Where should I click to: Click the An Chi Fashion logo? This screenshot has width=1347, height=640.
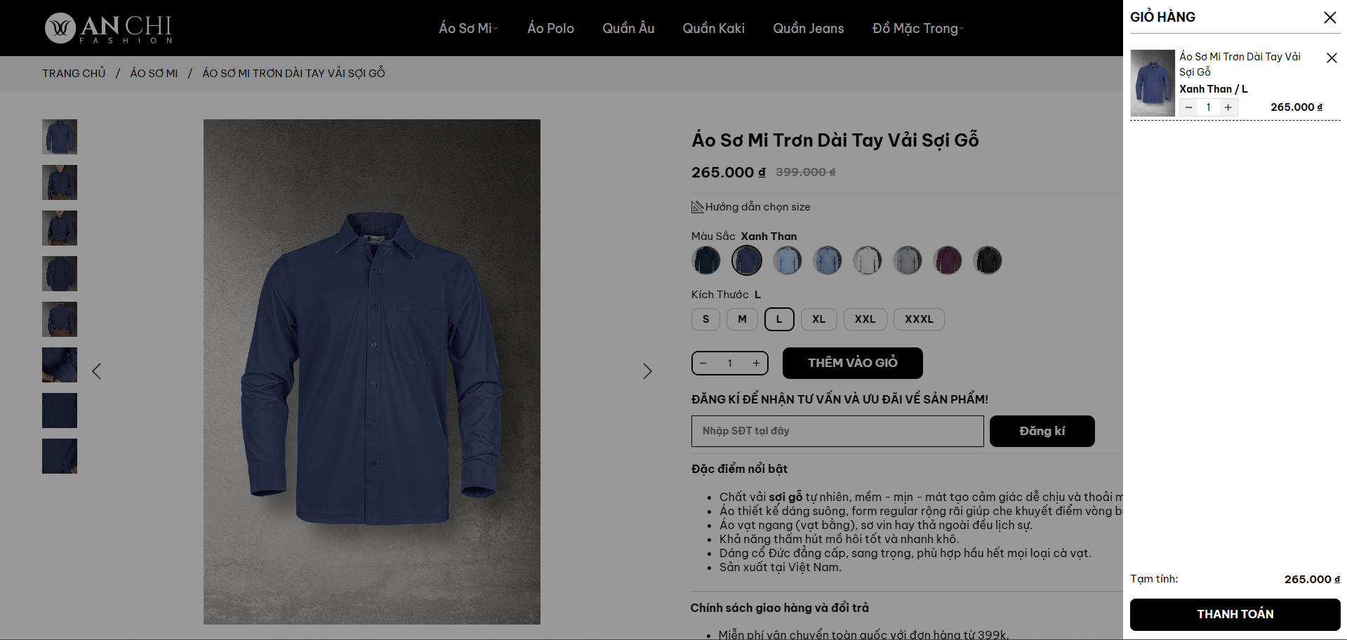tap(107, 28)
